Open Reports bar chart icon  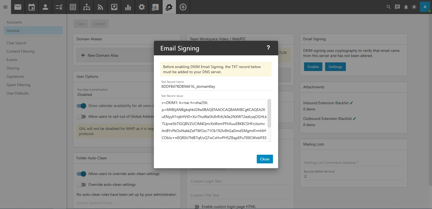click(x=128, y=7)
